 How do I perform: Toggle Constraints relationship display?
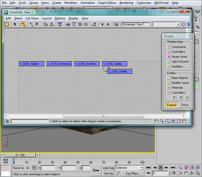pos(169,47)
